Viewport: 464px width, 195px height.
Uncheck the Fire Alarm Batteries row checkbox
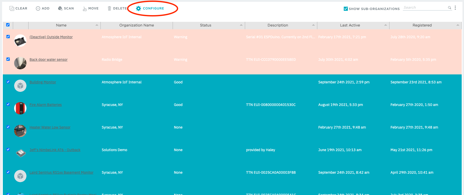coord(8,104)
